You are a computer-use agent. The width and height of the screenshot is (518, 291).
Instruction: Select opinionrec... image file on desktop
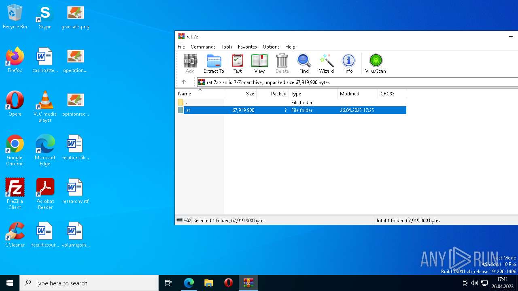click(x=75, y=104)
